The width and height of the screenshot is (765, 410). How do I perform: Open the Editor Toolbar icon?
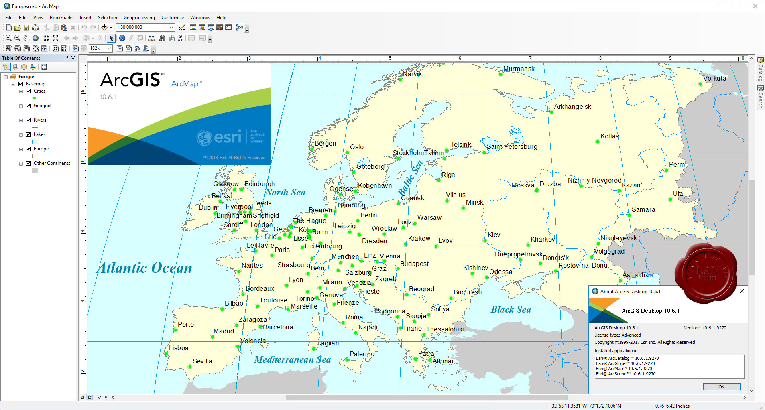[182, 28]
